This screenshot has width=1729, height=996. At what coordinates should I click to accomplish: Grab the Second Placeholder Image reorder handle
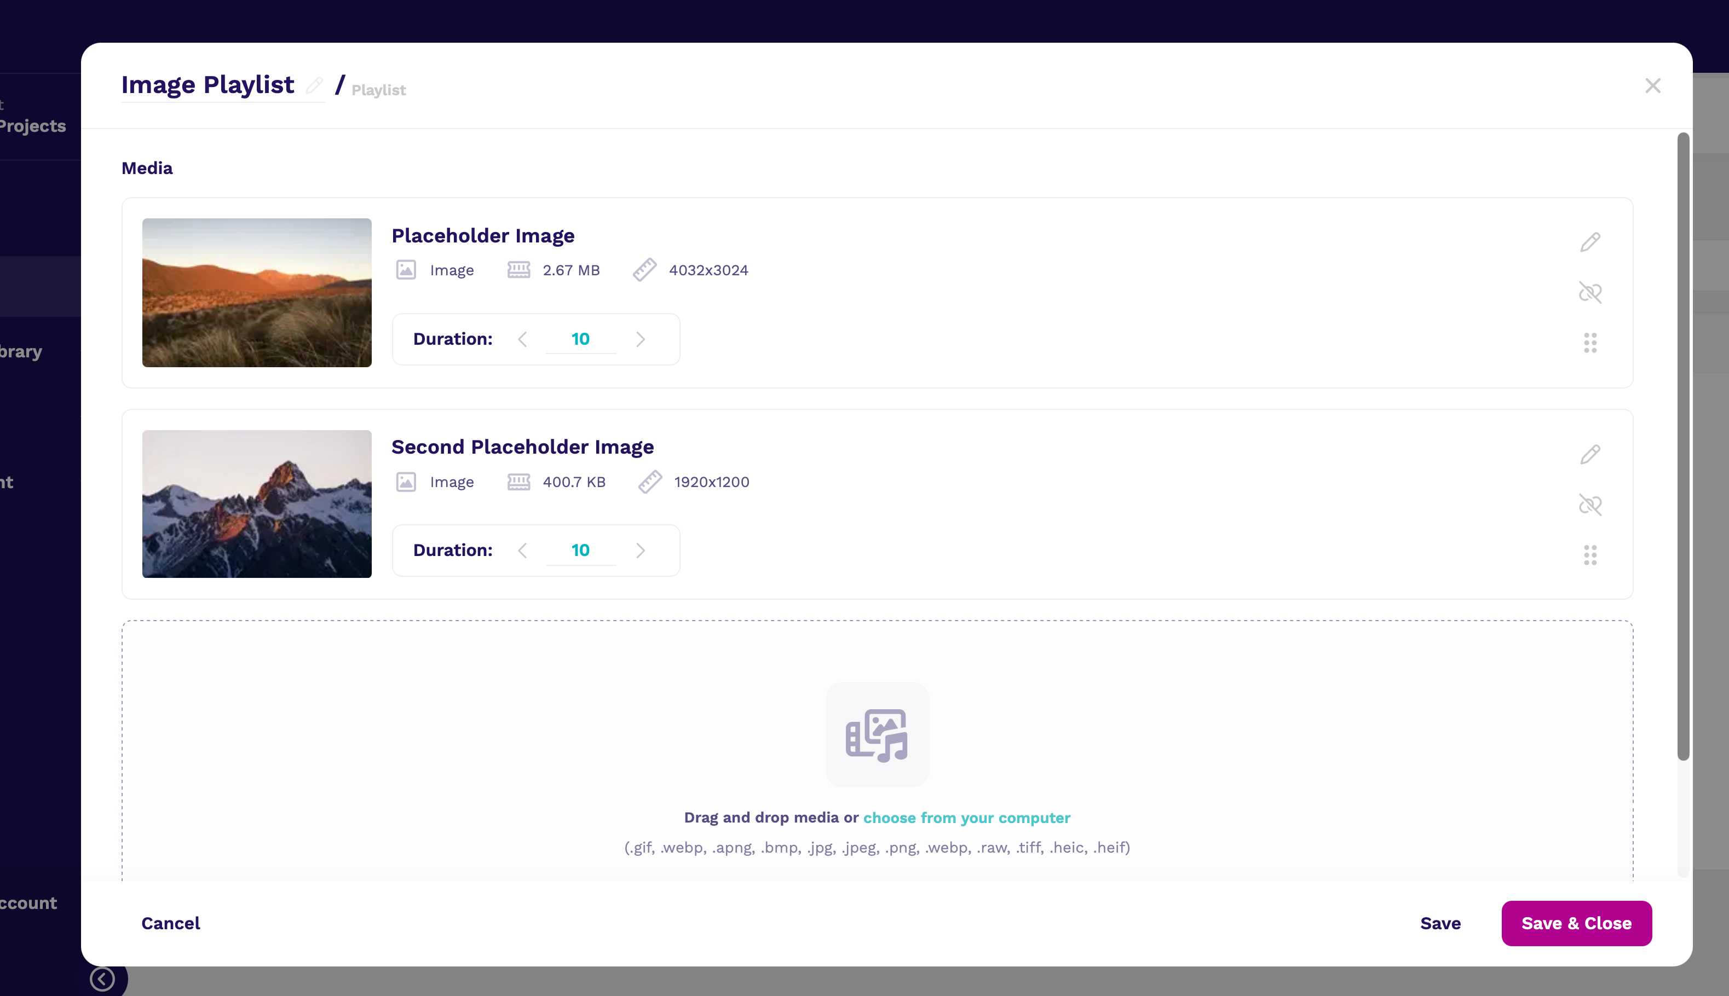[1590, 555]
